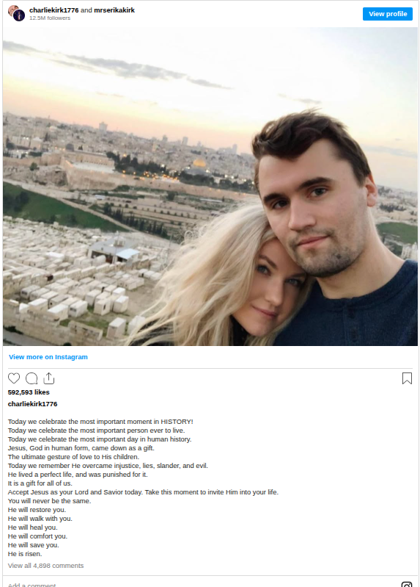Open charliekirk1776 username in header

54,10
